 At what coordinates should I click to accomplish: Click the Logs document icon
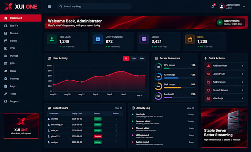6,86
